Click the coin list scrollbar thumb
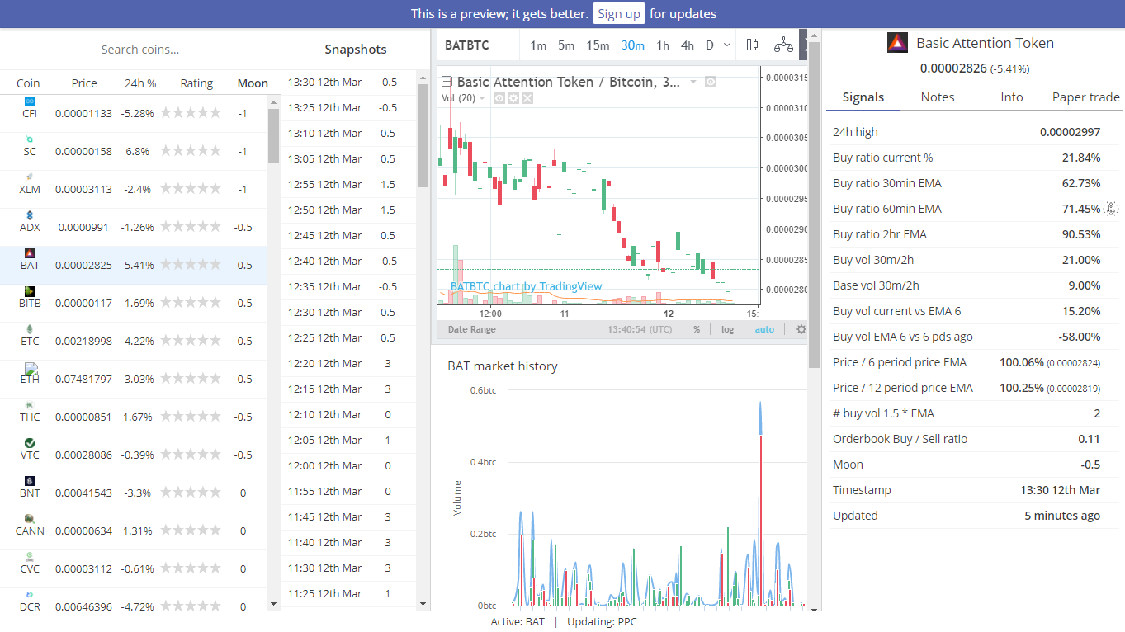This screenshot has width=1125, height=632. tap(273, 134)
